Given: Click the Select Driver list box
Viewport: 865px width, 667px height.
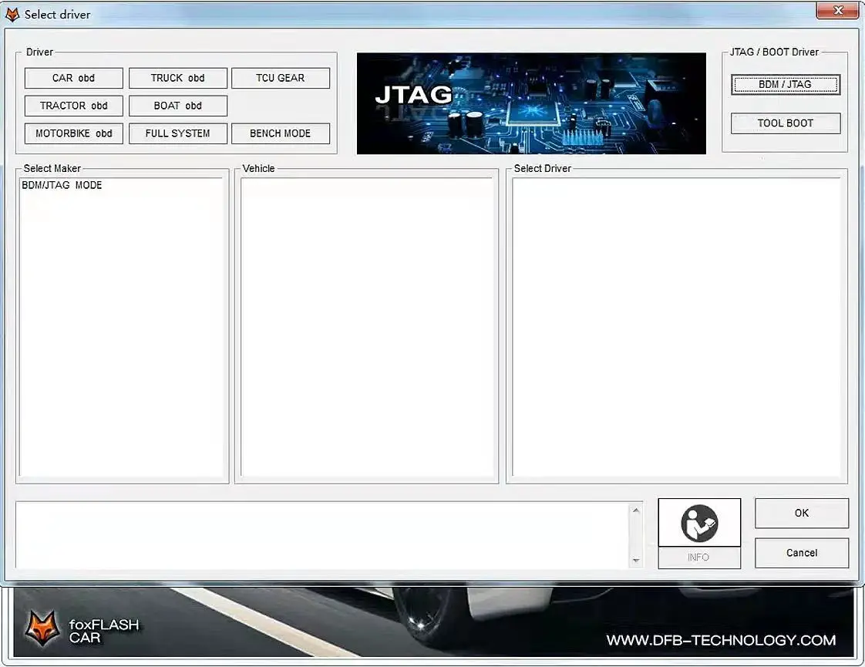Looking at the screenshot, I should coord(676,327).
